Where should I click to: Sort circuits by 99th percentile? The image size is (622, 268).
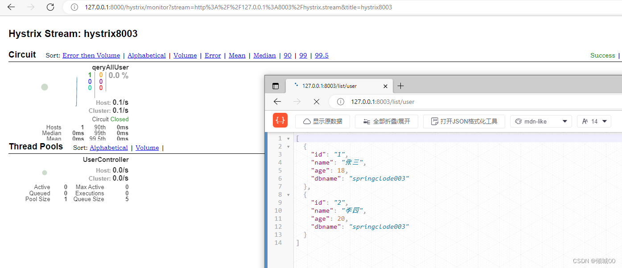303,55
